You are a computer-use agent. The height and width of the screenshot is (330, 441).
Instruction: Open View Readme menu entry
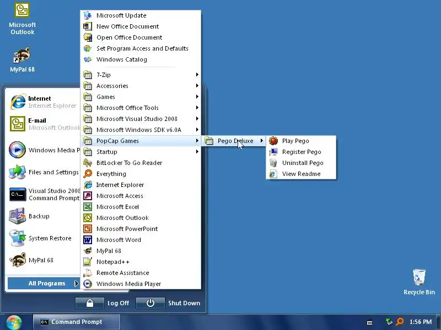(x=301, y=174)
